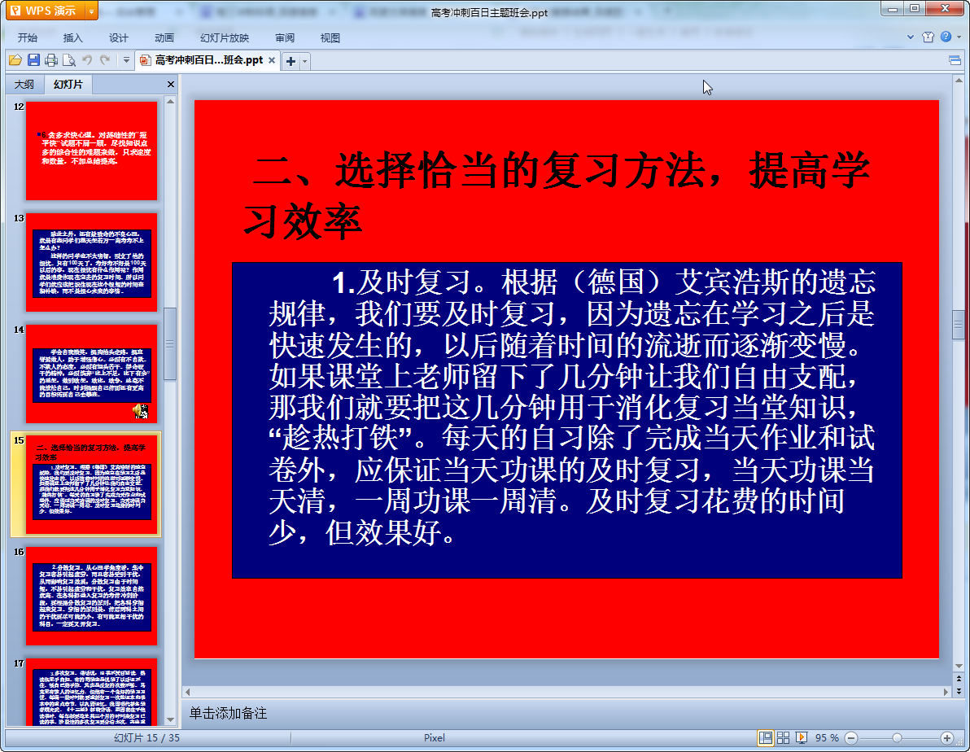Expand the quick access toolbar customize arrow
Image resolution: width=970 pixels, height=752 pixels.
[x=126, y=60]
